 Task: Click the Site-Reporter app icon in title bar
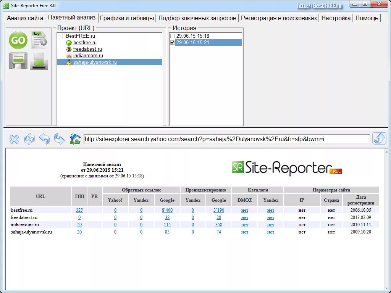pos(6,5)
